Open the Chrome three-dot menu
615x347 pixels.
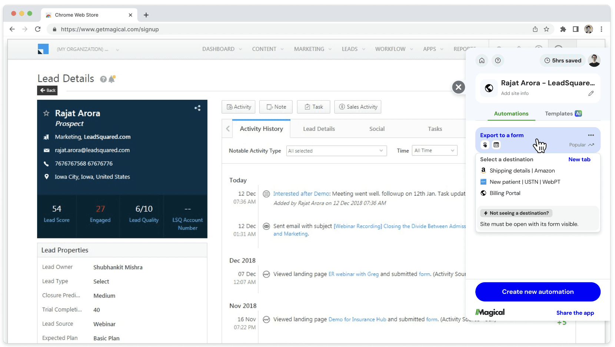tap(601, 29)
